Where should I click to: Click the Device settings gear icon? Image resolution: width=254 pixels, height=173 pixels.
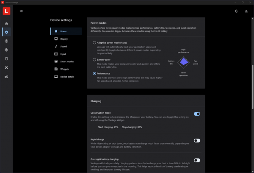[6, 32]
